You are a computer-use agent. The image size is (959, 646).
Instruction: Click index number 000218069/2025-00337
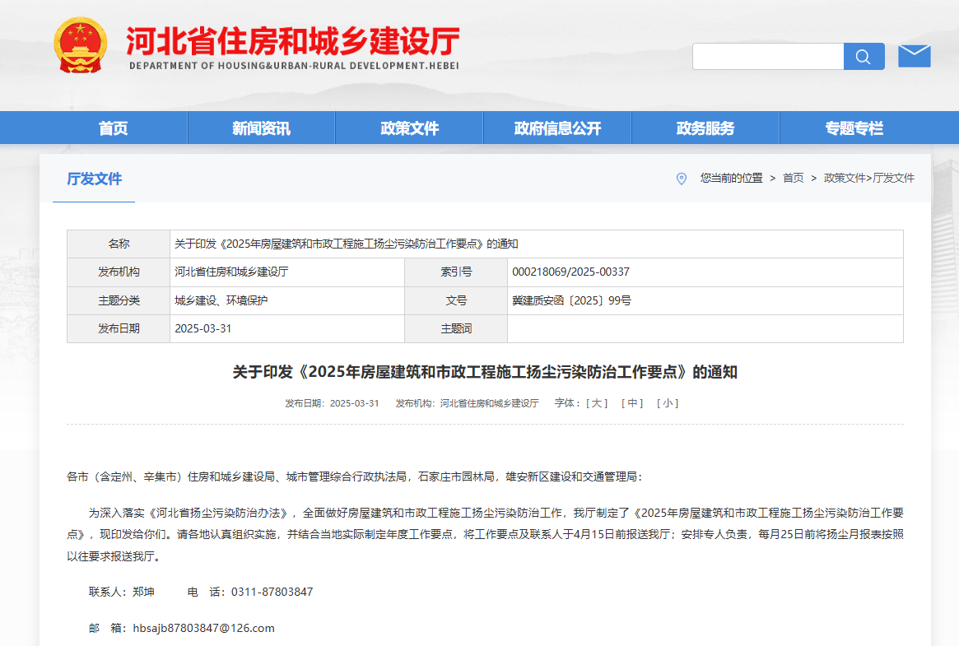(570, 272)
